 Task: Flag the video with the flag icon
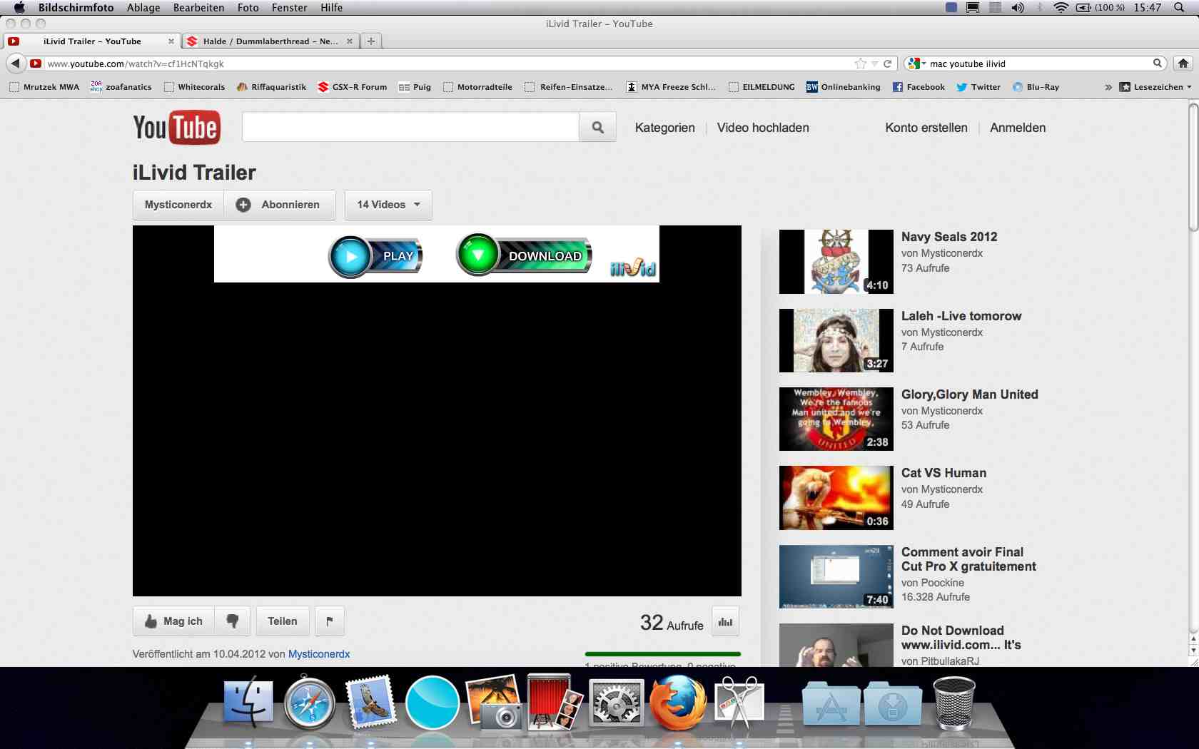click(x=330, y=621)
